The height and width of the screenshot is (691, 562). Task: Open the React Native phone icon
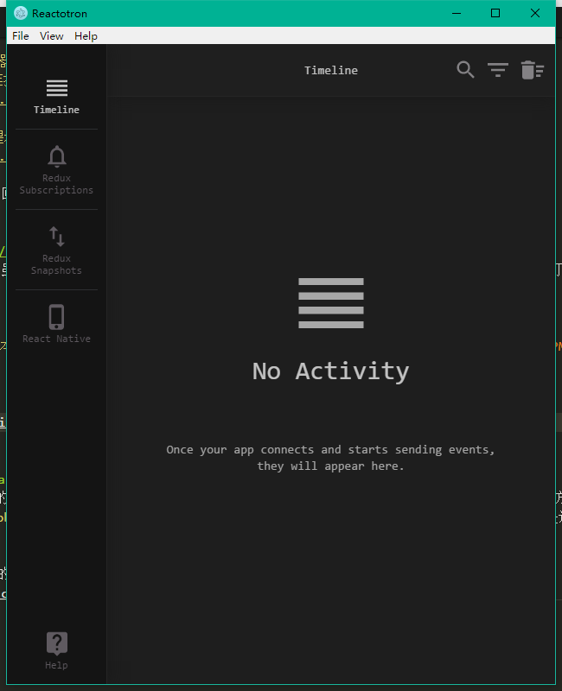tap(56, 317)
